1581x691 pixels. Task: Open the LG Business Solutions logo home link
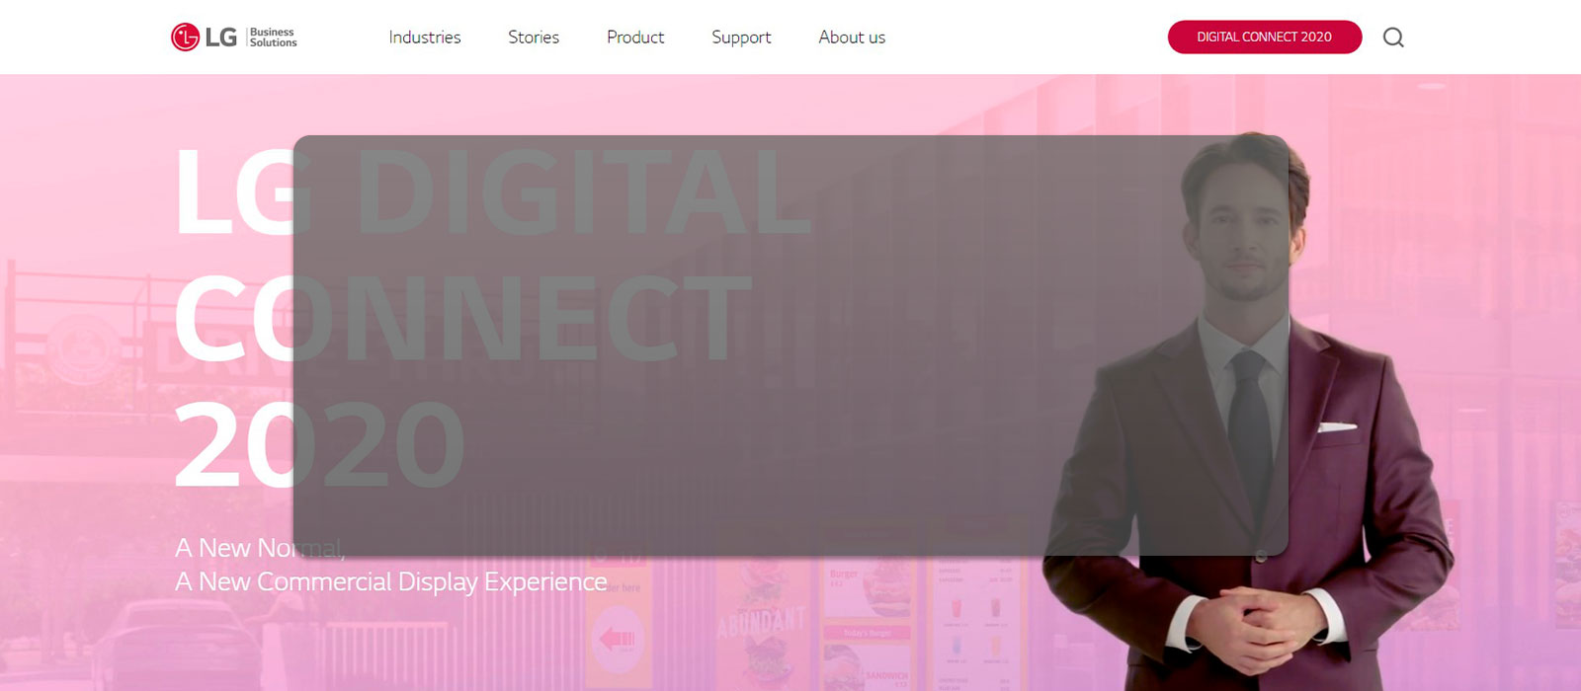click(x=234, y=38)
